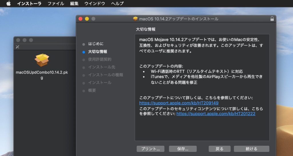The image size is (293, 156).
Task: Open the Apple menu
Action: [x=8, y=4]
